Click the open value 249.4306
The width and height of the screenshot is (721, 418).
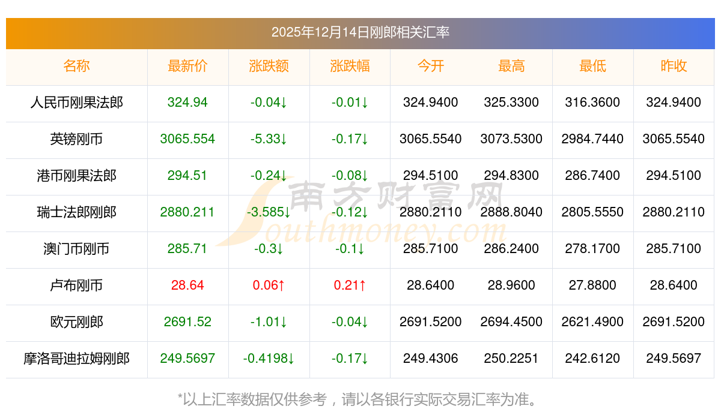pyautogui.click(x=431, y=359)
